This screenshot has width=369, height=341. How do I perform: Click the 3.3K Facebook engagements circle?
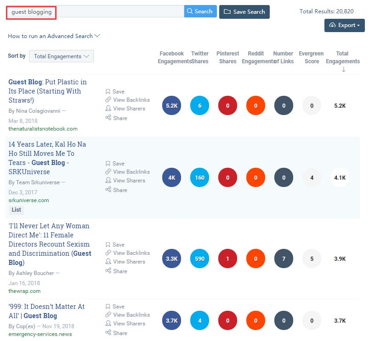171,259
